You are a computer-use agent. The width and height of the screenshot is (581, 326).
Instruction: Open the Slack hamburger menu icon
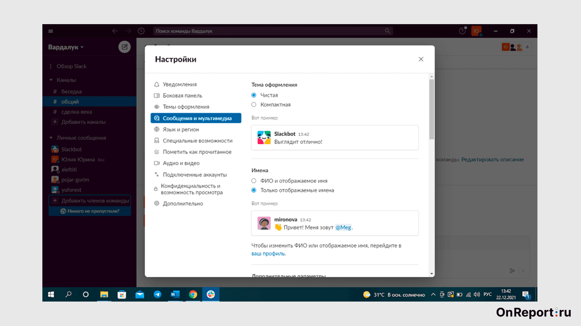[x=51, y=31]
